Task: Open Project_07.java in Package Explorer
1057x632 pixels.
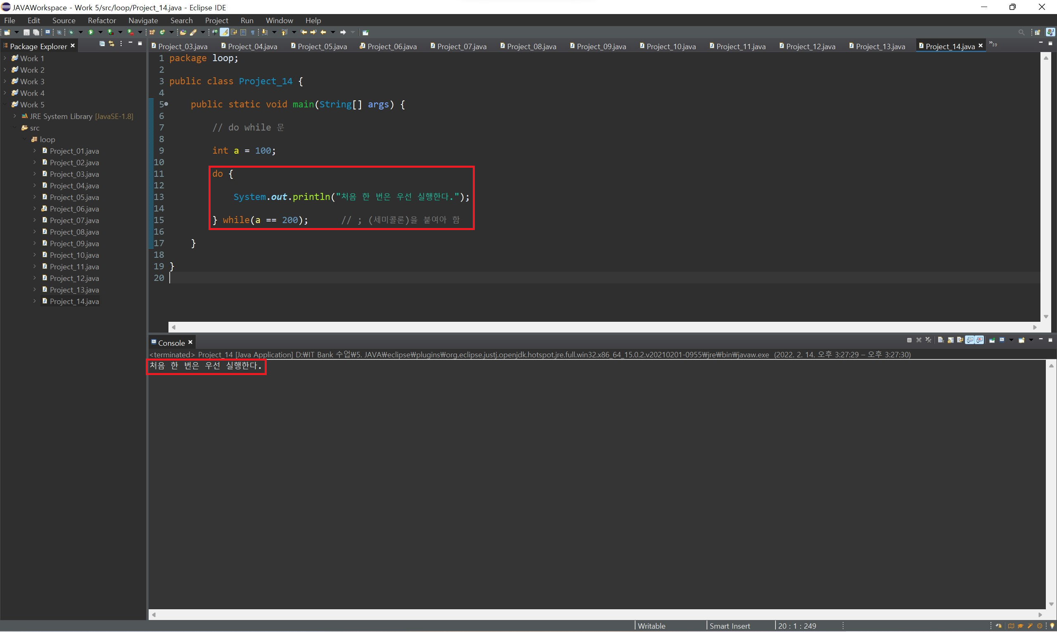Action: pyautogui.click(x=74, y=221)
